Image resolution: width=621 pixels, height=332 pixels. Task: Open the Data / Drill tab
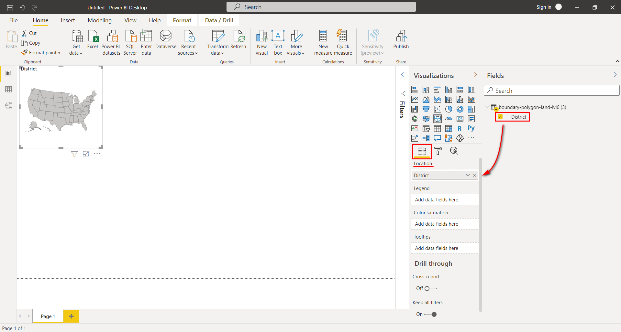[x=219, y=20]
